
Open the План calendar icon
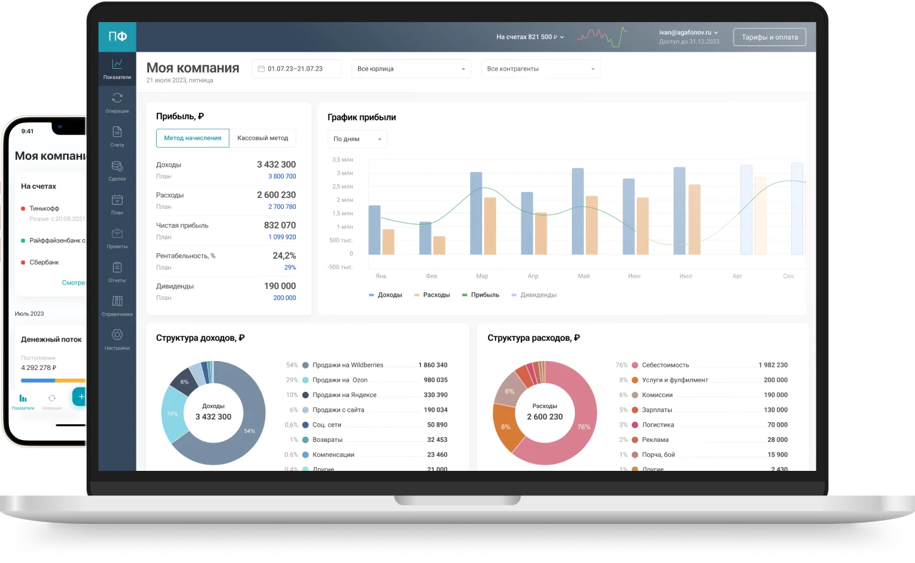coord(117,200)
